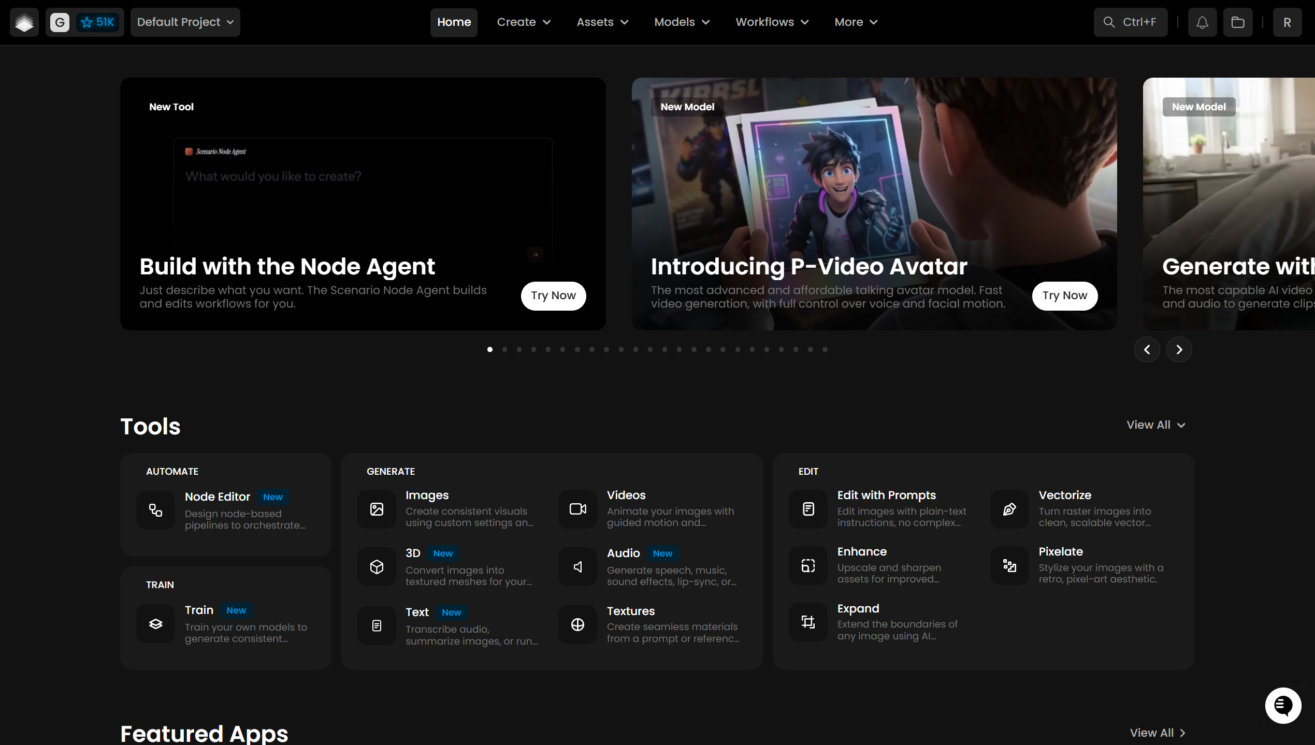The image size is (1315, 745).
Task: Go to the Home tab
Action: (454, 22)
